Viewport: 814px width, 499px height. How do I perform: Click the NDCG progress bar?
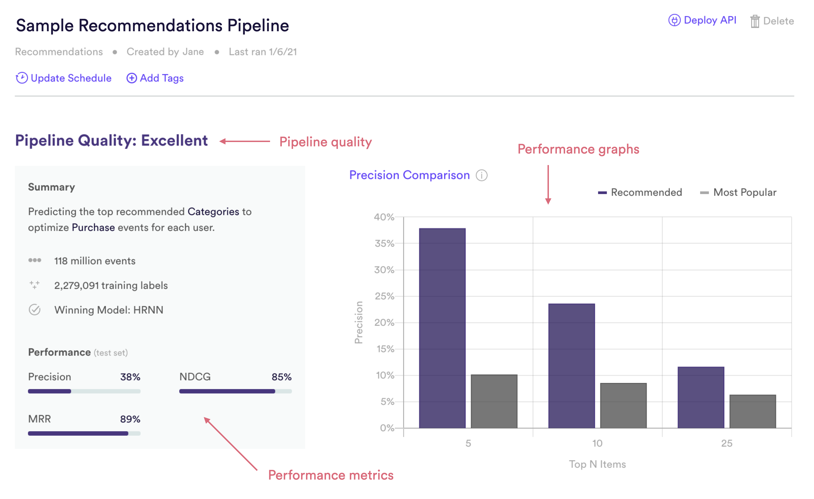pyautogui.click(x=235, y=392)
